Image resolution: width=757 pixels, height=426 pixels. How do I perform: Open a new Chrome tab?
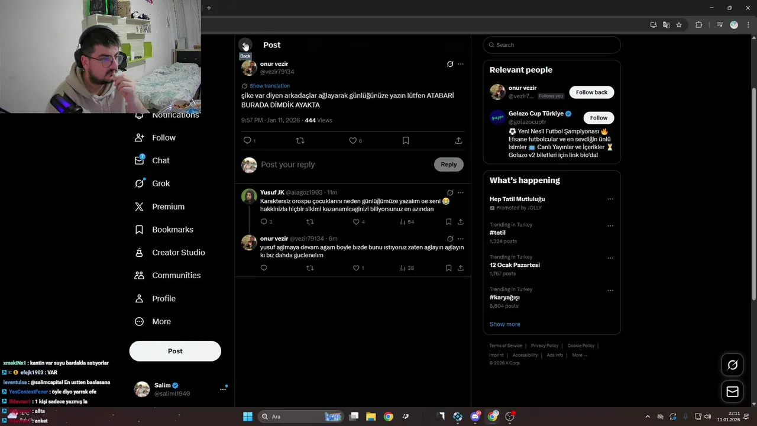(209, 8)
